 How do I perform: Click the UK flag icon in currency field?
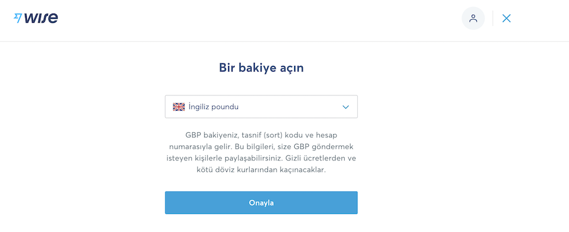(x=179, y=107)
